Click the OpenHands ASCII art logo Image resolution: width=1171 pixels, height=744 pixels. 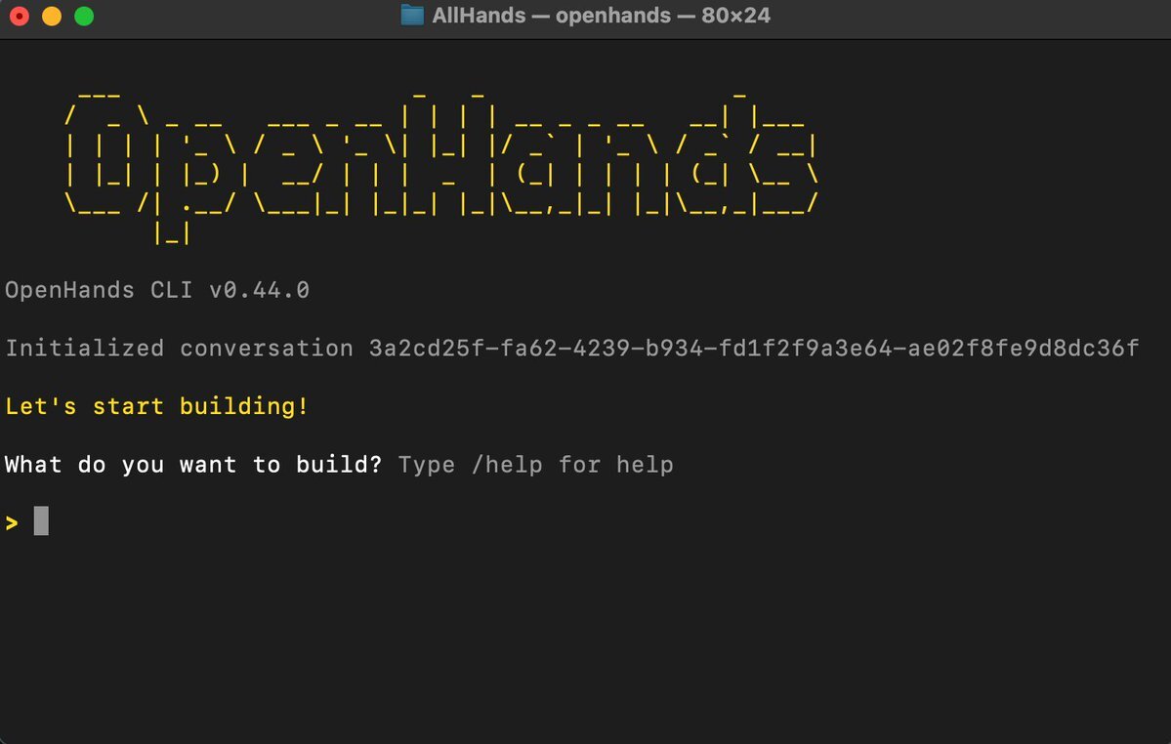click(441, 168)
